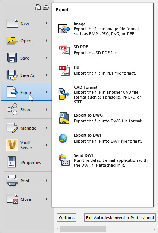
Task: Click the Save As floppy-with-pencil icon
Action: [x=12, y=75]
